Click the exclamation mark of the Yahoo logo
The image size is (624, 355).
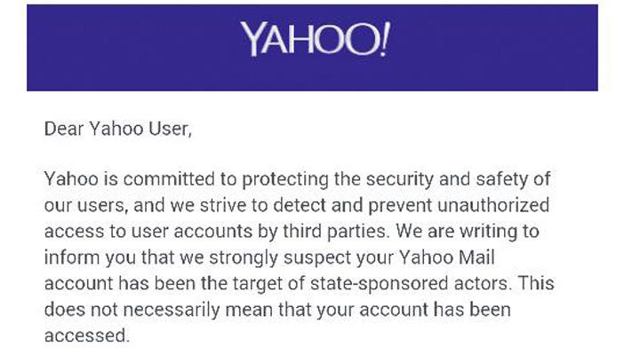click(x=382, y=40)
